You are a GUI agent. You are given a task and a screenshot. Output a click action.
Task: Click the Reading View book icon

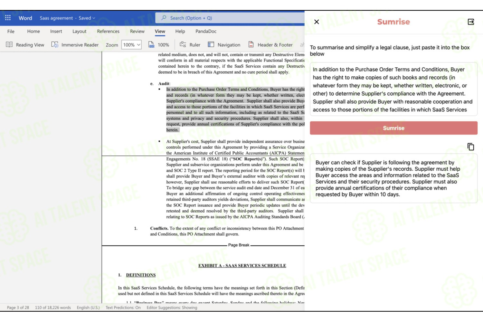coord(9,45)
